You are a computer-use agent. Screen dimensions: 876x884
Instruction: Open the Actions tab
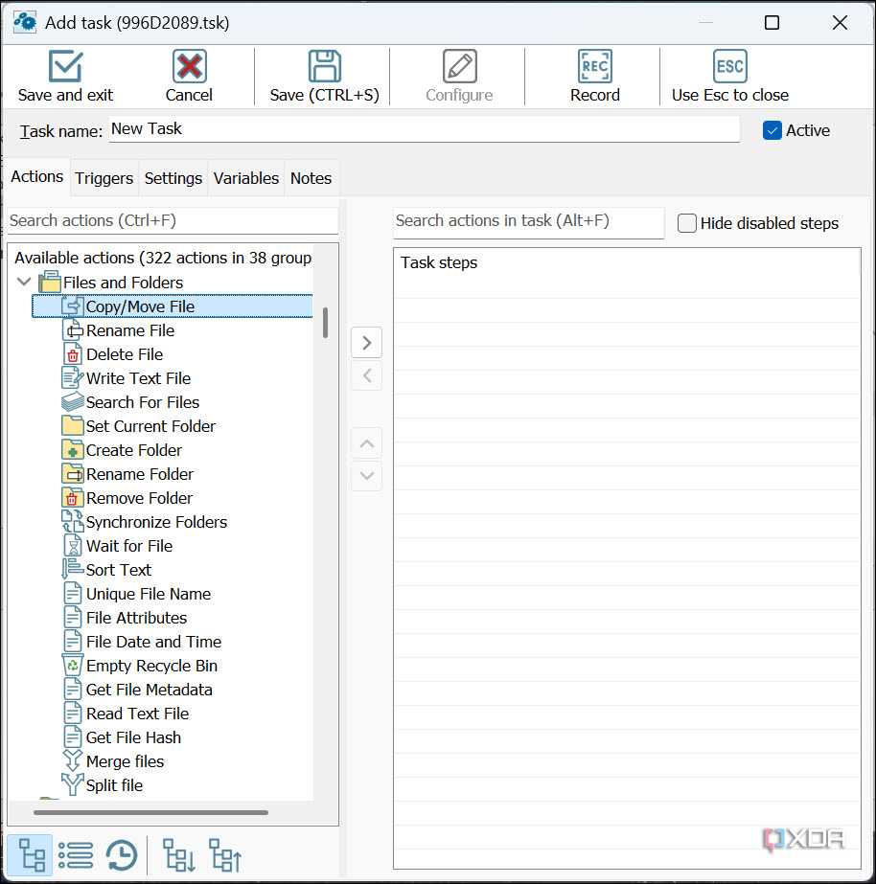37,177
